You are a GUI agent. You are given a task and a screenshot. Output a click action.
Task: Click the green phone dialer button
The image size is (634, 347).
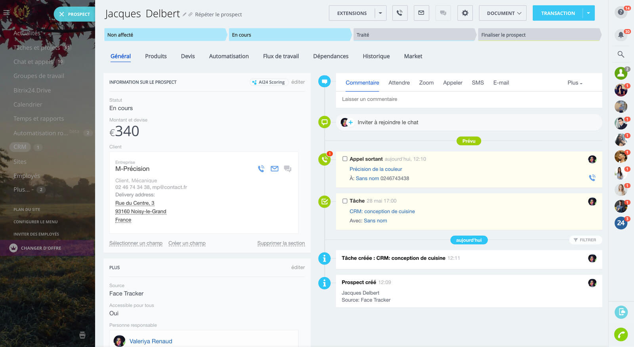[621, 335]
